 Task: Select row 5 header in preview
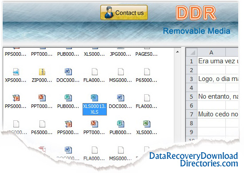coord(191,96)
